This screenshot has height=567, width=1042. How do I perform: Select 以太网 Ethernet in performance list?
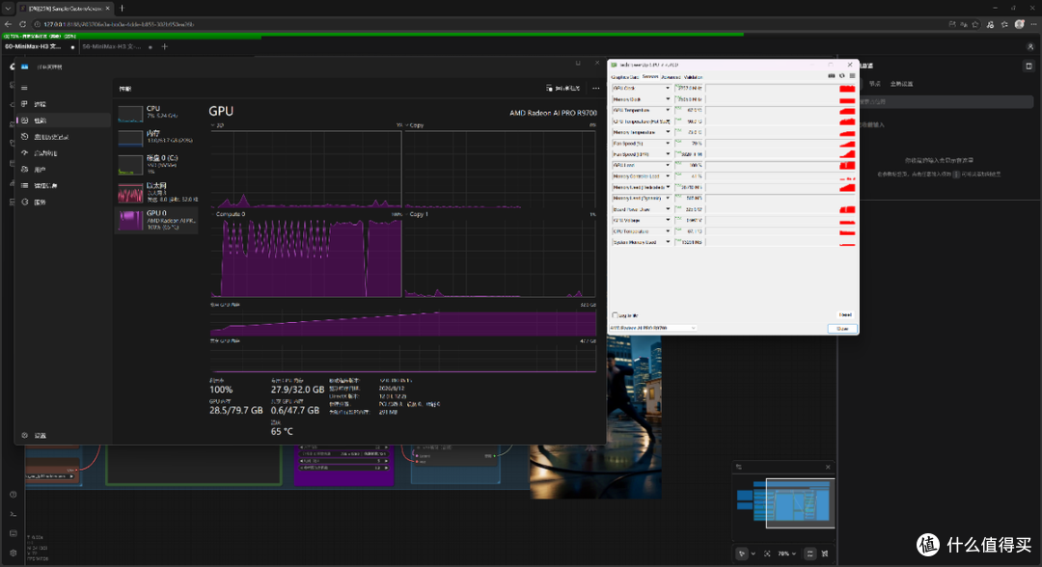click(157, 192)
